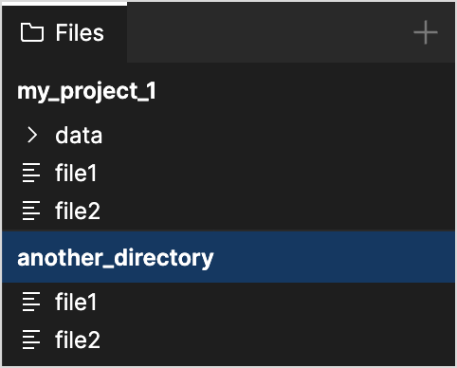Click blank space right of my_project_1 heading

(305, 92)
